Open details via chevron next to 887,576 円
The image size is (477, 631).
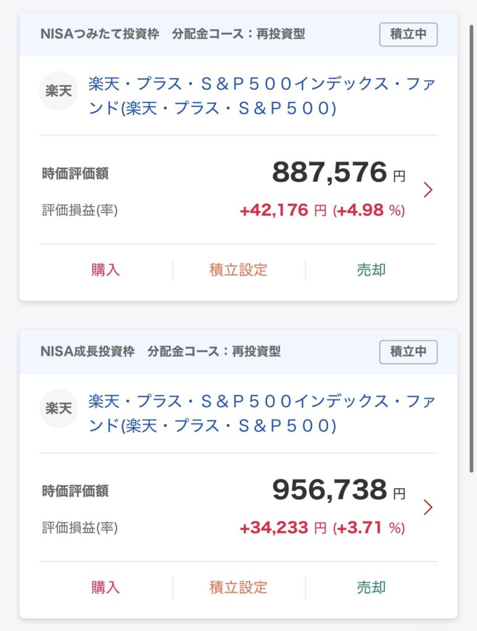[x=428, y=190]
